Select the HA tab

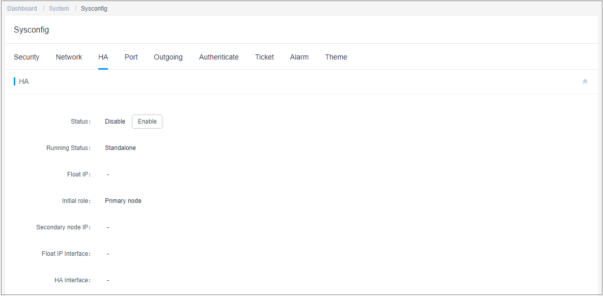coord(103,57)
